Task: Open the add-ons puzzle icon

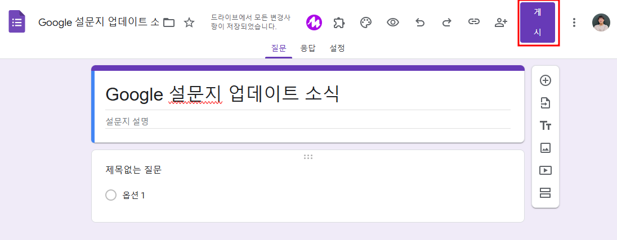Action: pyautogui.click(x=339, y=22)
